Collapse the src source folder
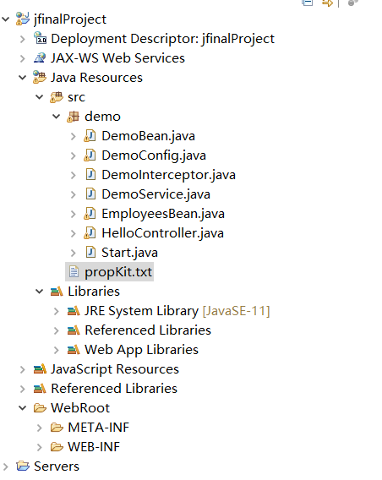This screenshot has height=480, width=382. [40, 97]
